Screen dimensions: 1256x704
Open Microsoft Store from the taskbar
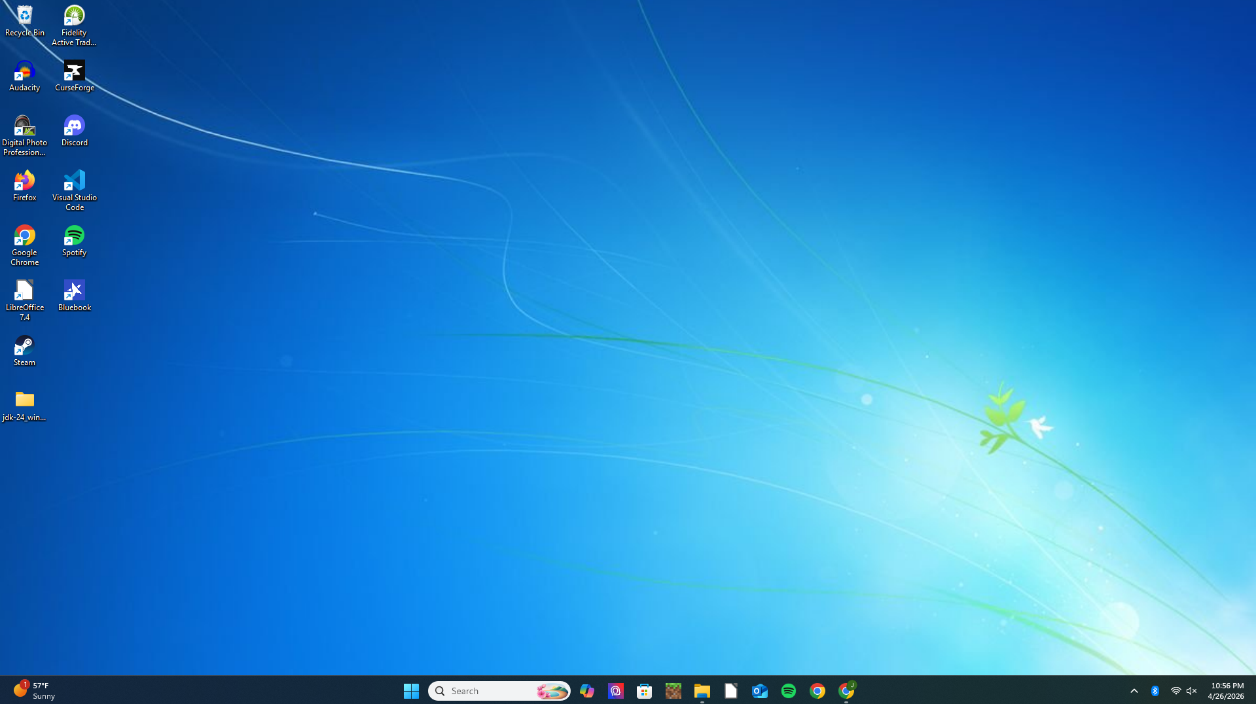[644, 690]
